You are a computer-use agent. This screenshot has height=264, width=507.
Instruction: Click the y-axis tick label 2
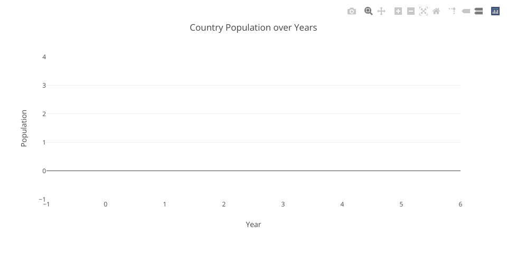pos(44,114)
